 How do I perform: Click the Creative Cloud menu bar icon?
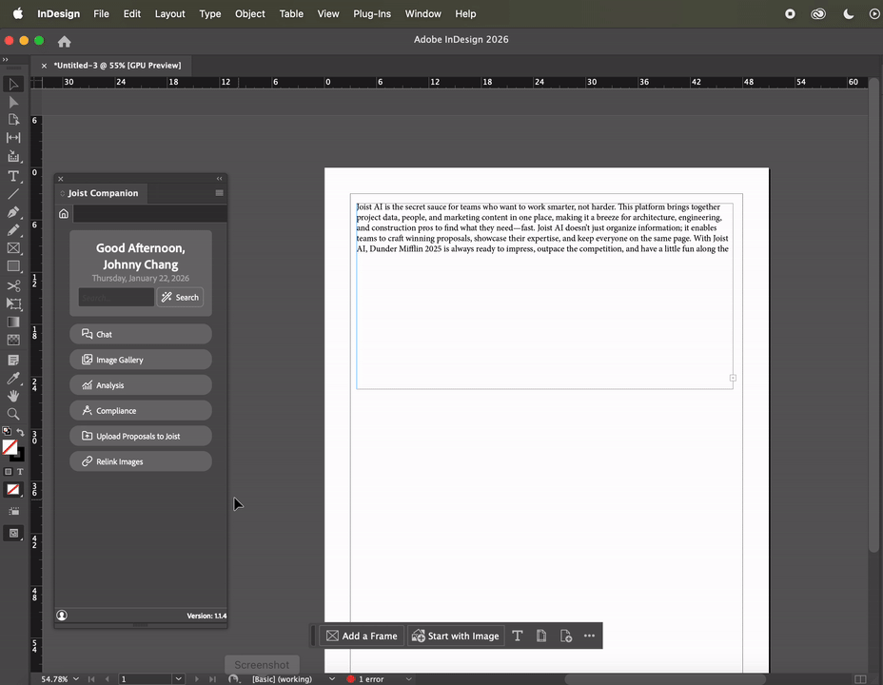[x=818, y=13]
